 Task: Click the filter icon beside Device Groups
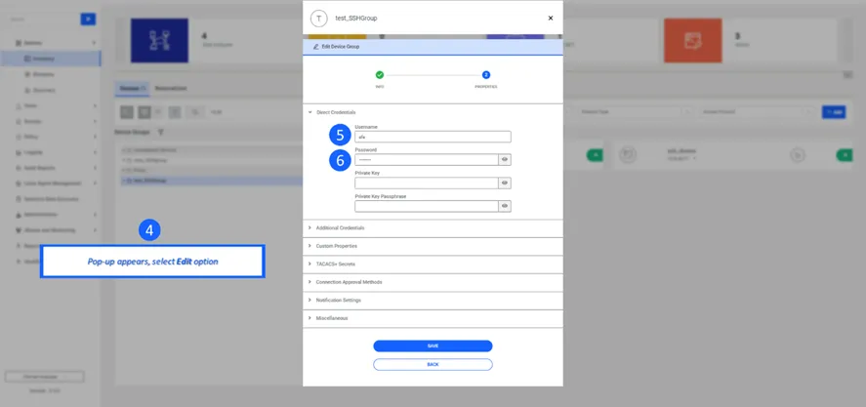pyautogui.click(x=161, y=133)
